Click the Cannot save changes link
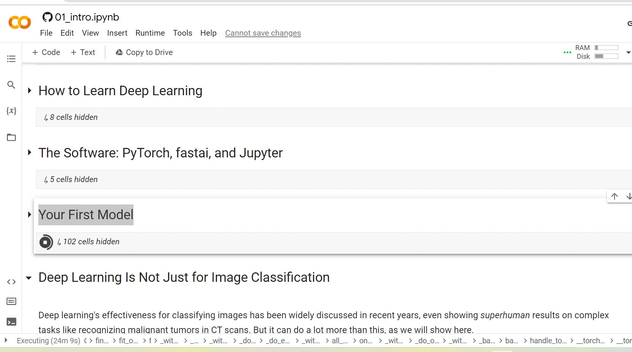 click(x=263, y=33)
